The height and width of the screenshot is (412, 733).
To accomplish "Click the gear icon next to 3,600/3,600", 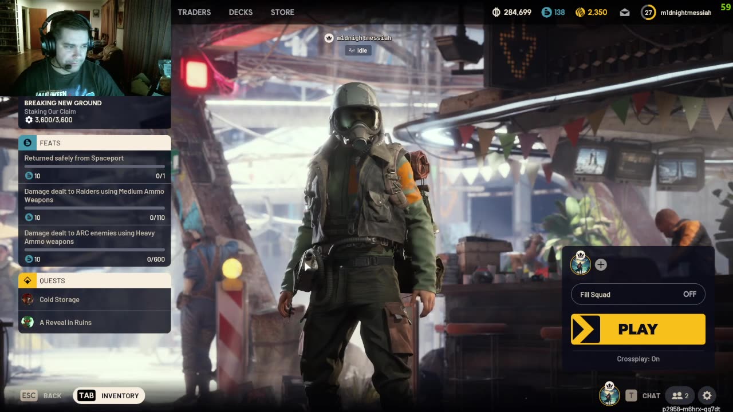I will [29, 120].
